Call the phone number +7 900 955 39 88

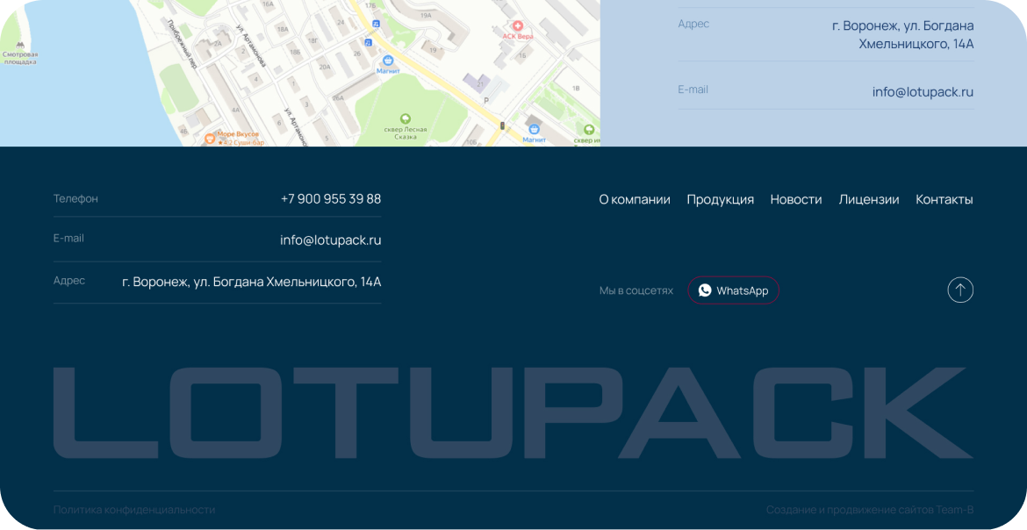coord(330,199)
